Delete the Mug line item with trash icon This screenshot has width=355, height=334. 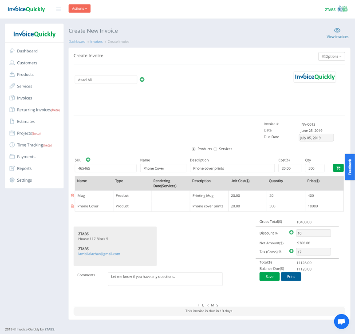click(72, 195)
